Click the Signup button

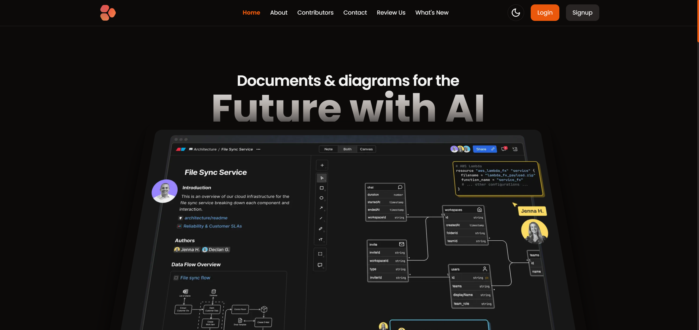(582, 13)
